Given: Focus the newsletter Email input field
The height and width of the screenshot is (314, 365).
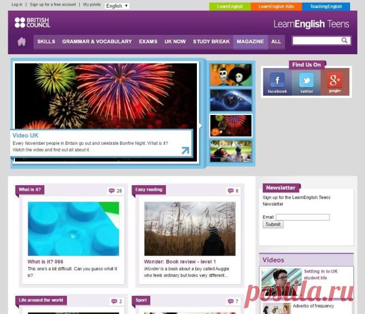Looking at the screenshot, I should click(x=303, y=217).
